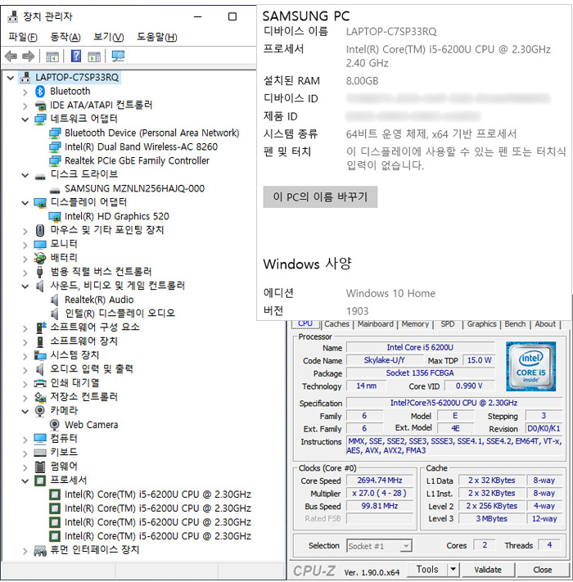This screenshot has height=582, width=573.
Task: Open the Bench tab in CPU-Z
Action: click(515, 324)
